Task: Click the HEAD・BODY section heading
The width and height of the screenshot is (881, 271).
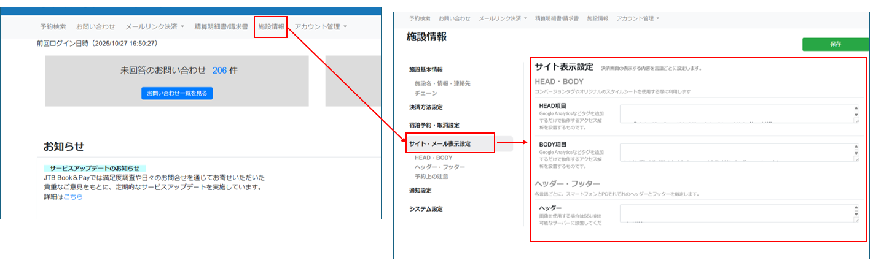Action: click(x=559, y=82)
